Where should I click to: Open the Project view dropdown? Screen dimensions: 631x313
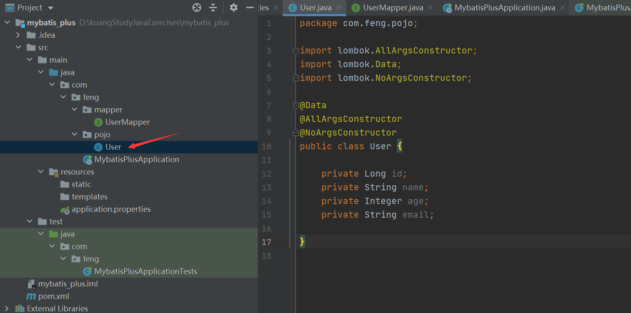(51, 8)
